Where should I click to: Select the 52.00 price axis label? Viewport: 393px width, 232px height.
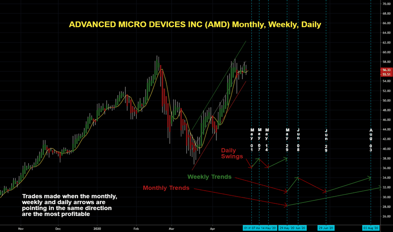tap(387, 91)
